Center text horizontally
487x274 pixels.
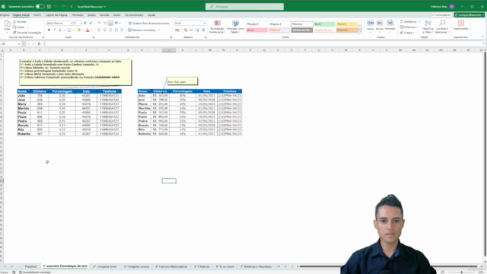(x=105, y=30)
